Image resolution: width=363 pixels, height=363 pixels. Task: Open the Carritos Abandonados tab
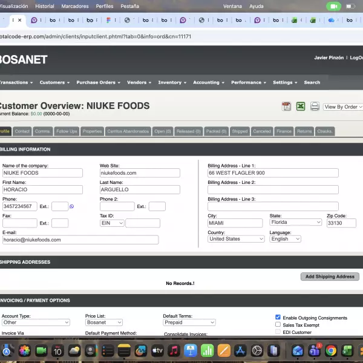click(128, 131)
